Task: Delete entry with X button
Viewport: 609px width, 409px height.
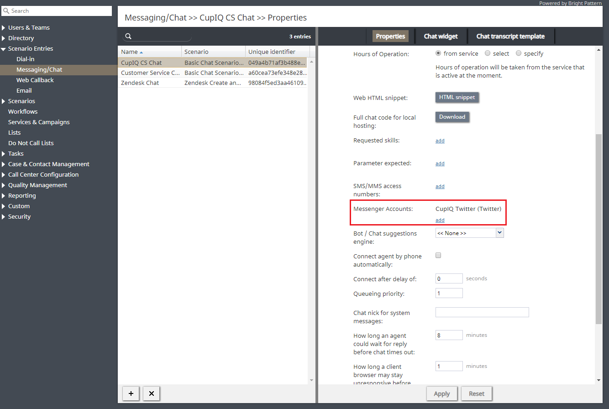Action: (152, 393)
